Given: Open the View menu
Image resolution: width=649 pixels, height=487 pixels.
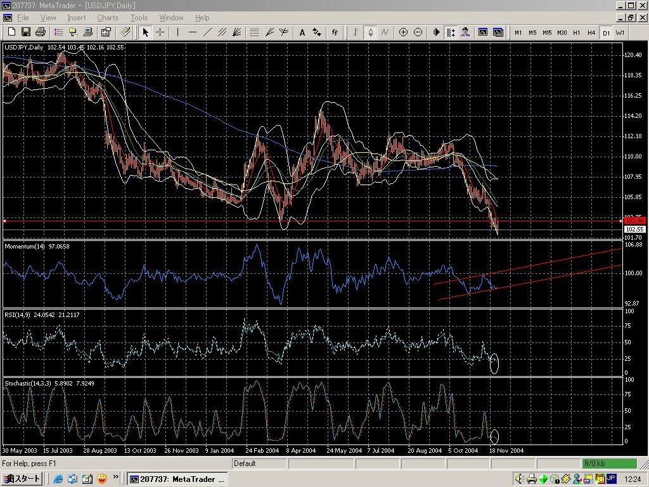Looking at the screenshot, I should coord(48,18).
